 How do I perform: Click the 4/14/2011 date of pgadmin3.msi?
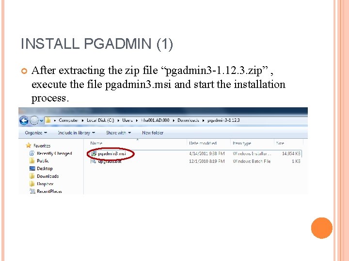[x=207, y=154]
